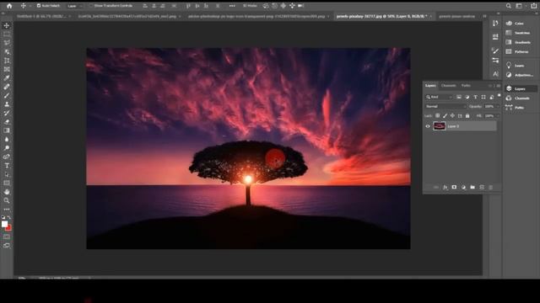The image size is (540, 303).
Task: Lock transparent pixels of the layer
Action: click(437, 116)
